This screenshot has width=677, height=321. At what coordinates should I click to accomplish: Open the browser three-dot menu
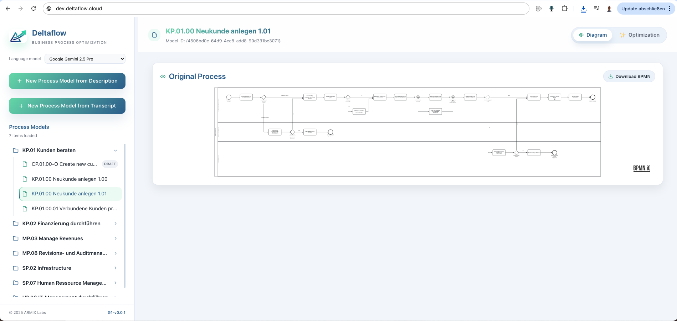click(x=670, y=8)
